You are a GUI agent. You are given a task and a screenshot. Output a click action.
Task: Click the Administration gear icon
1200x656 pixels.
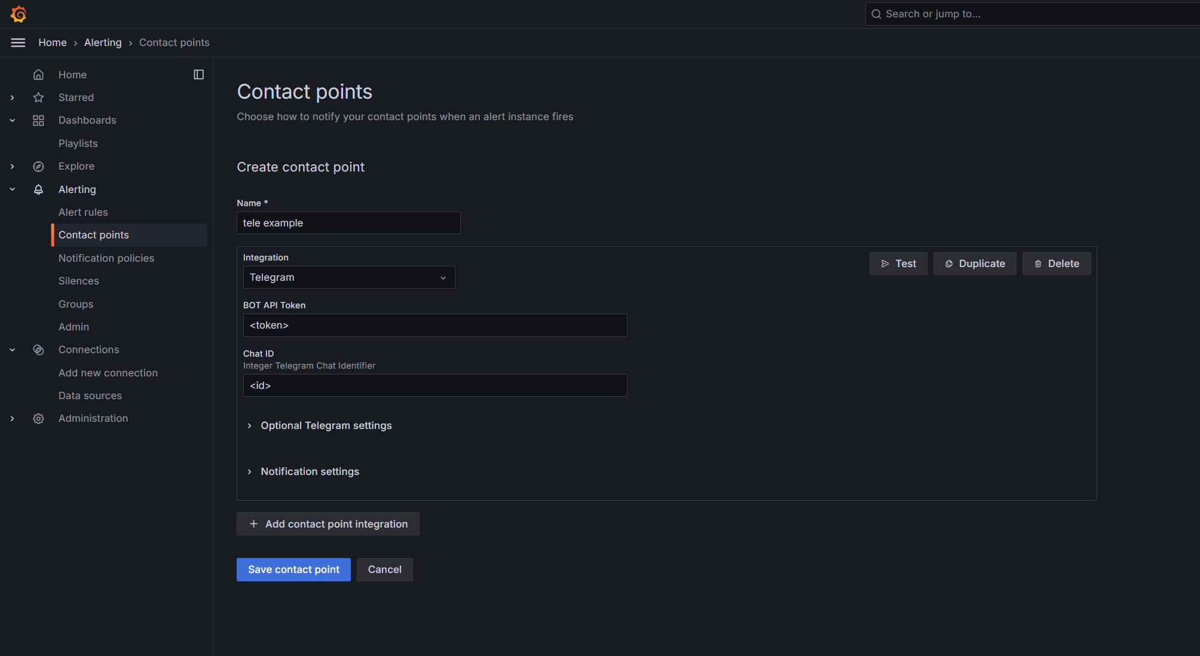(x=38, y=419)
